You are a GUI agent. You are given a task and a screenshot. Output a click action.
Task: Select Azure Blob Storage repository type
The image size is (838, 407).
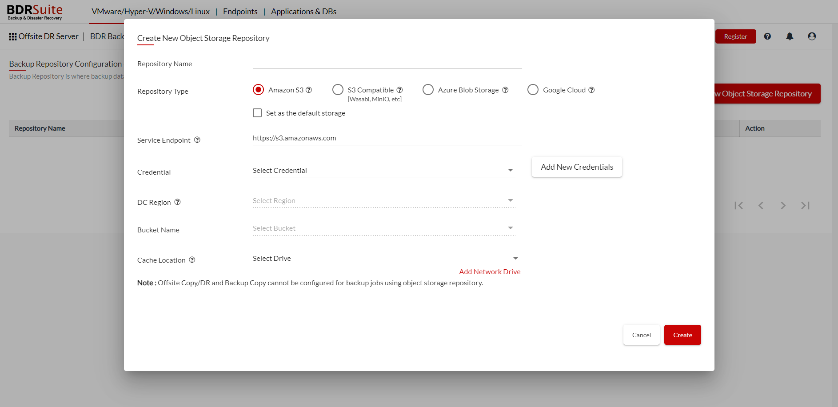428,90
